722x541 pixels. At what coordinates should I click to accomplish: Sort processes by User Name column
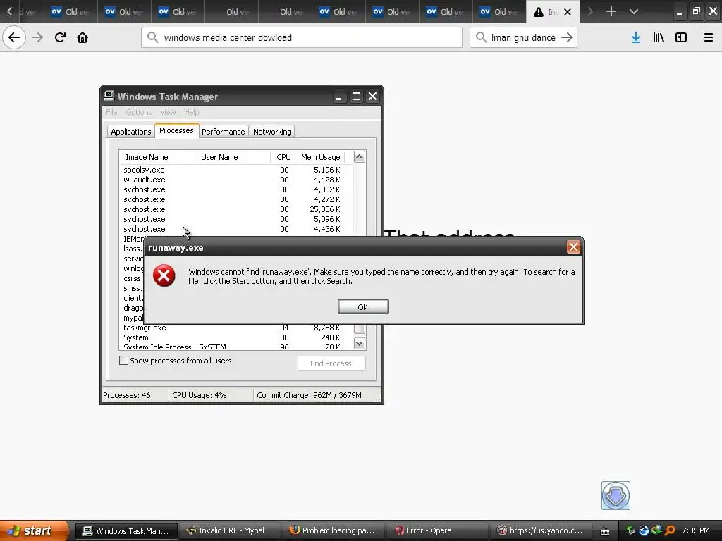click(233, 157)
